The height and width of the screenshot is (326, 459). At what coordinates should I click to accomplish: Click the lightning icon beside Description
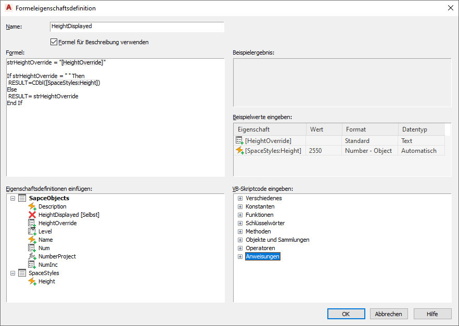[x=32, y=206]
